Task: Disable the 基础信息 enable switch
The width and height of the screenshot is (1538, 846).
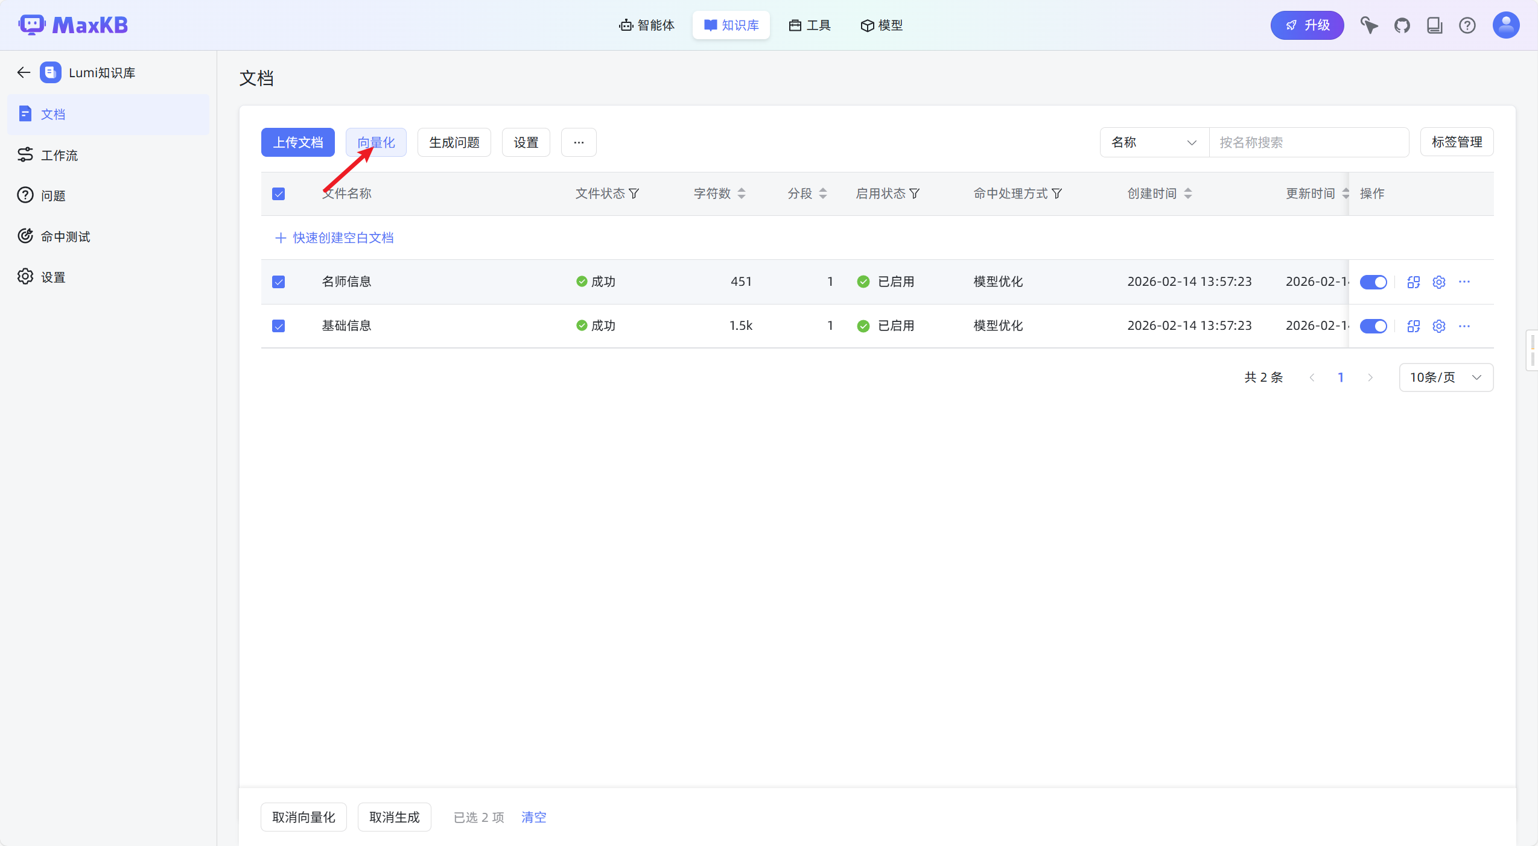Action: [1373, 326]
